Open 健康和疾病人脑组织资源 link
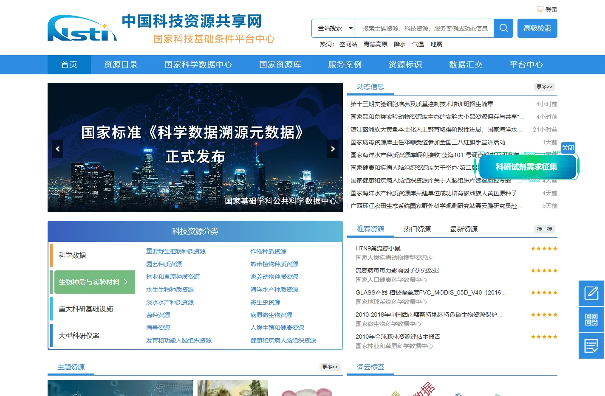The height and width of the screenshot is (396, 605). [283, 340]
